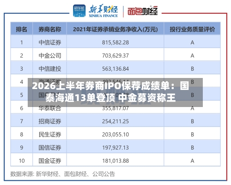The width and height of the screenshot is (231, 185).
Task: Click the A rating for 华泰联合
Action: pyautogui.click(x=192, y=108)
